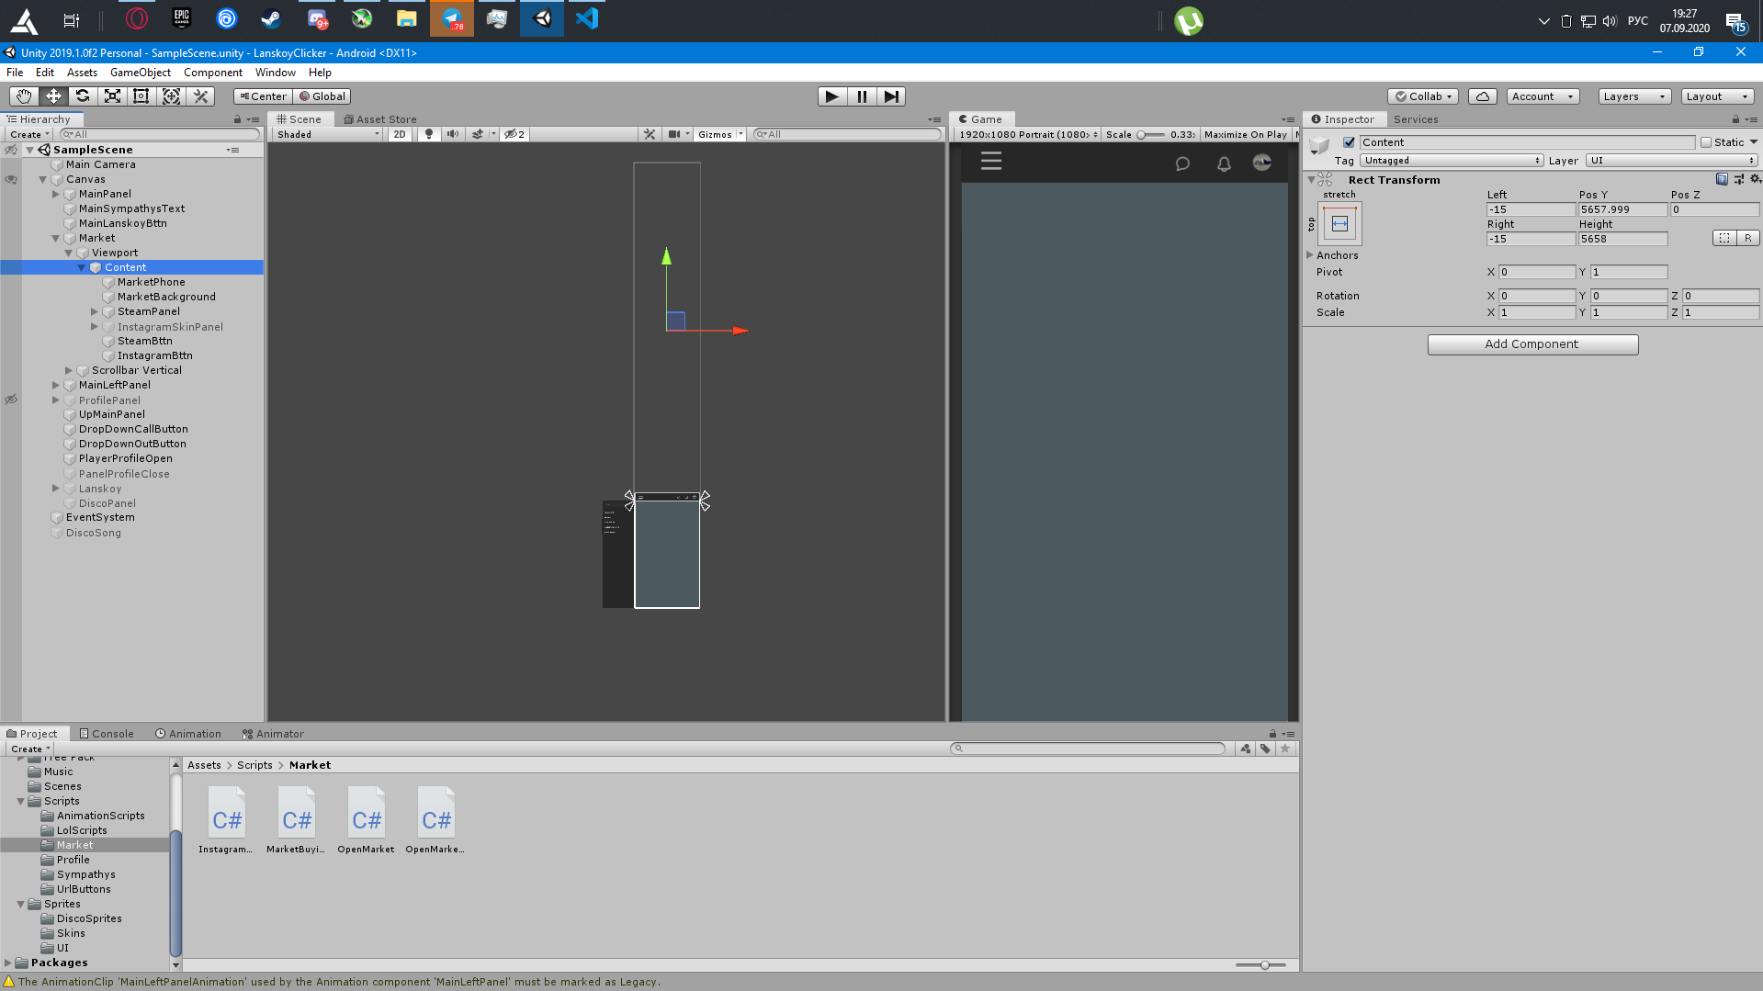Expand MainLeftPanel in hierarchy
This screenshot has height=991, width=1763.
(x=56, y=385)
